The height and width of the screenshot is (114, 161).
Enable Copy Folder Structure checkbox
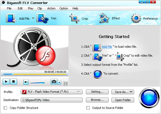click(x=5, y=108)
